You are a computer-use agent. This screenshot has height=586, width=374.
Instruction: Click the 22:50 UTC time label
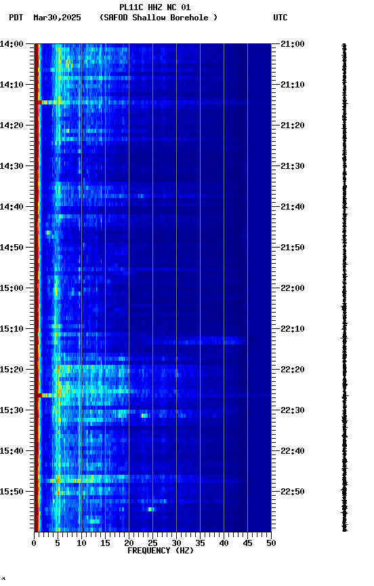pyautogui.click(x=293, y=492)
